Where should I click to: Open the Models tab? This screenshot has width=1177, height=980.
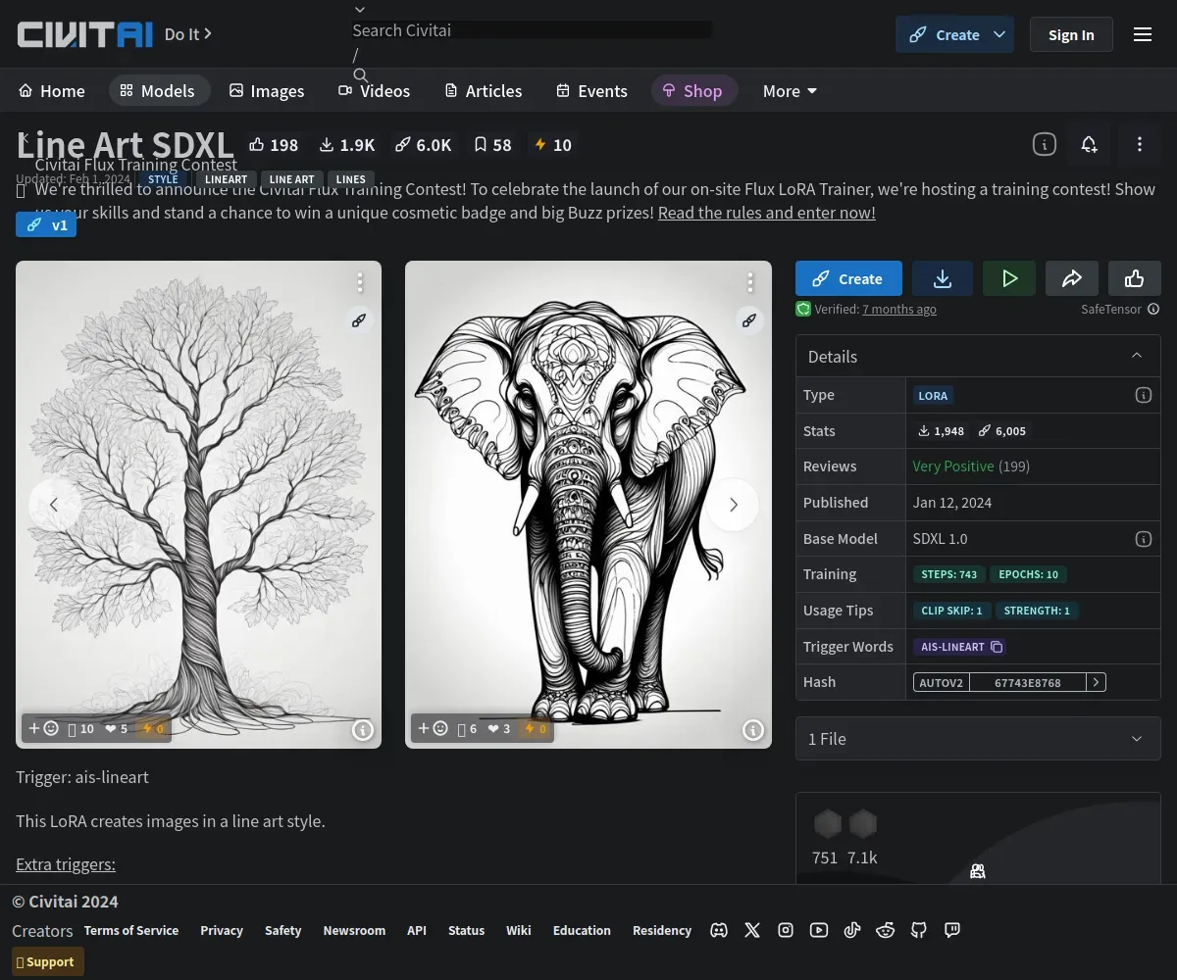tap(159, 91)
